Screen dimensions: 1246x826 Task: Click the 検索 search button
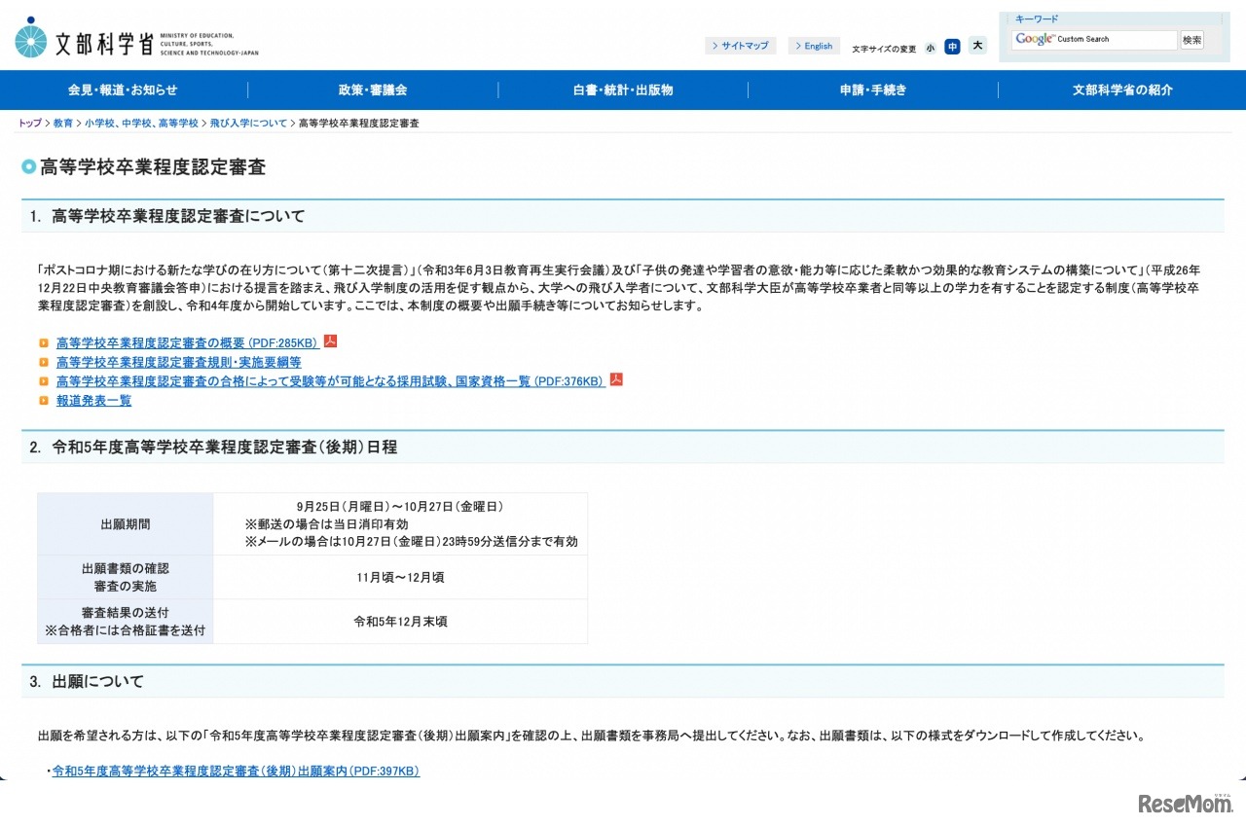click(1191, 40)
